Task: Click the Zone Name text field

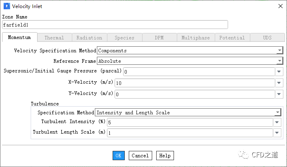Action: point(115,25)
